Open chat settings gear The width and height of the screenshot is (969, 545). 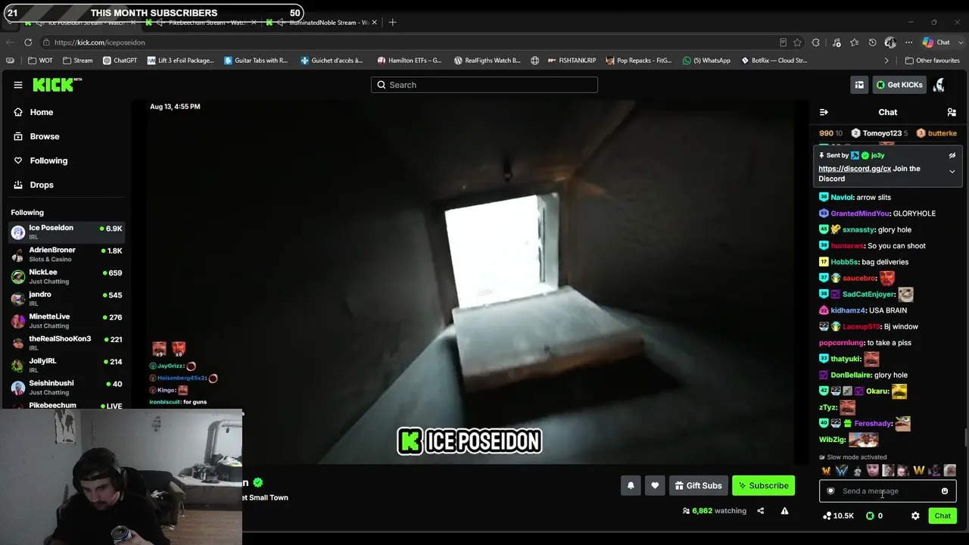point(915,515)
